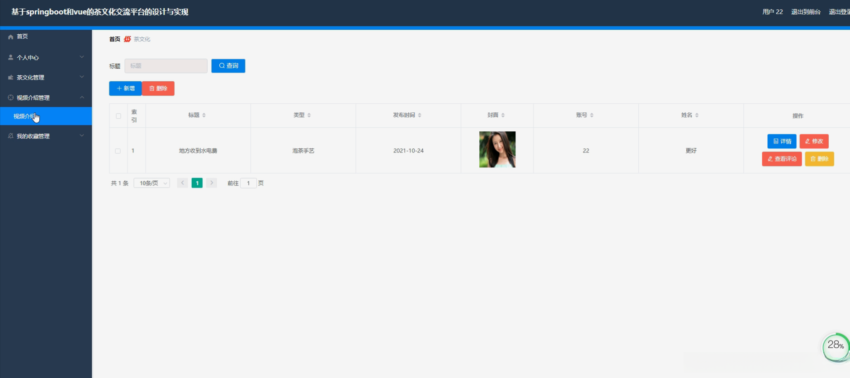The image size is (850, 378).
Task: Click the red breadcrumb separator icon
Action: pos(127,39)
